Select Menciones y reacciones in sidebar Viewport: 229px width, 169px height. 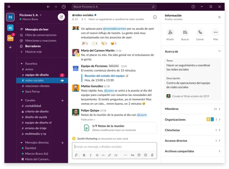click(x=41, y=40)
